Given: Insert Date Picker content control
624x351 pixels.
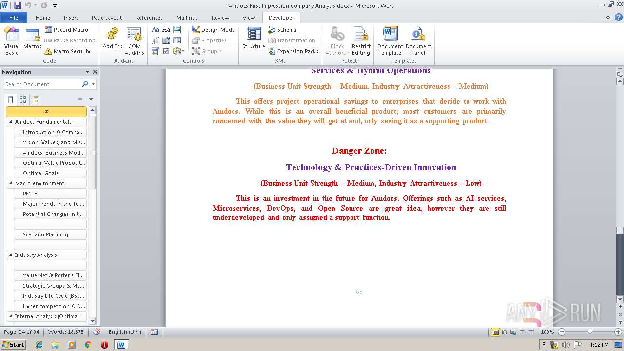Looking at the screenshot, I should tap(156, 51).
